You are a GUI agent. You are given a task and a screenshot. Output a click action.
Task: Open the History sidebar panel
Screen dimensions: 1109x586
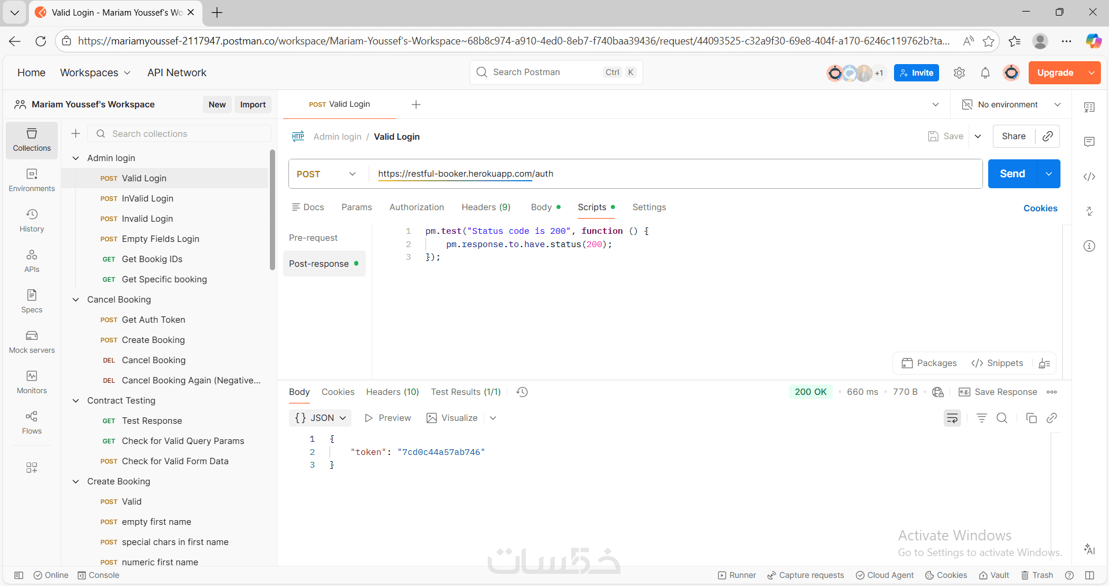32,221
